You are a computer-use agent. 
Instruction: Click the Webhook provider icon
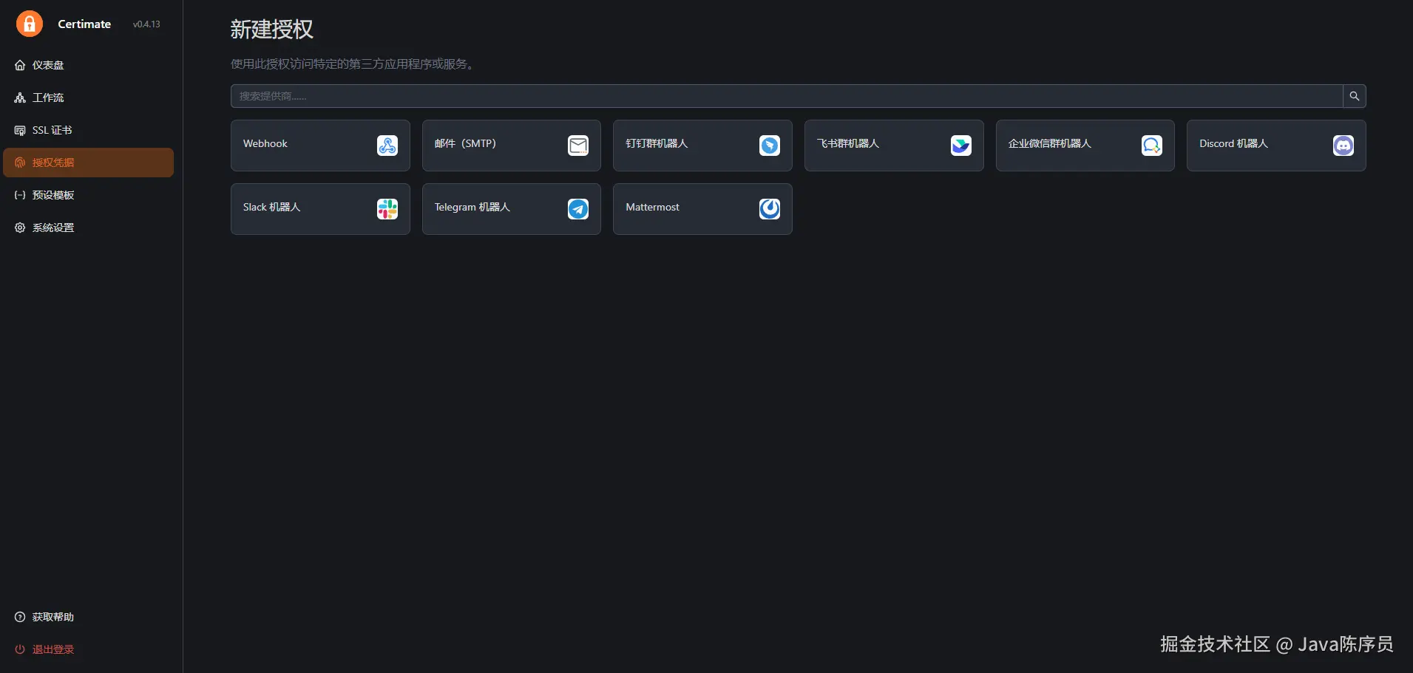point(387,146)
